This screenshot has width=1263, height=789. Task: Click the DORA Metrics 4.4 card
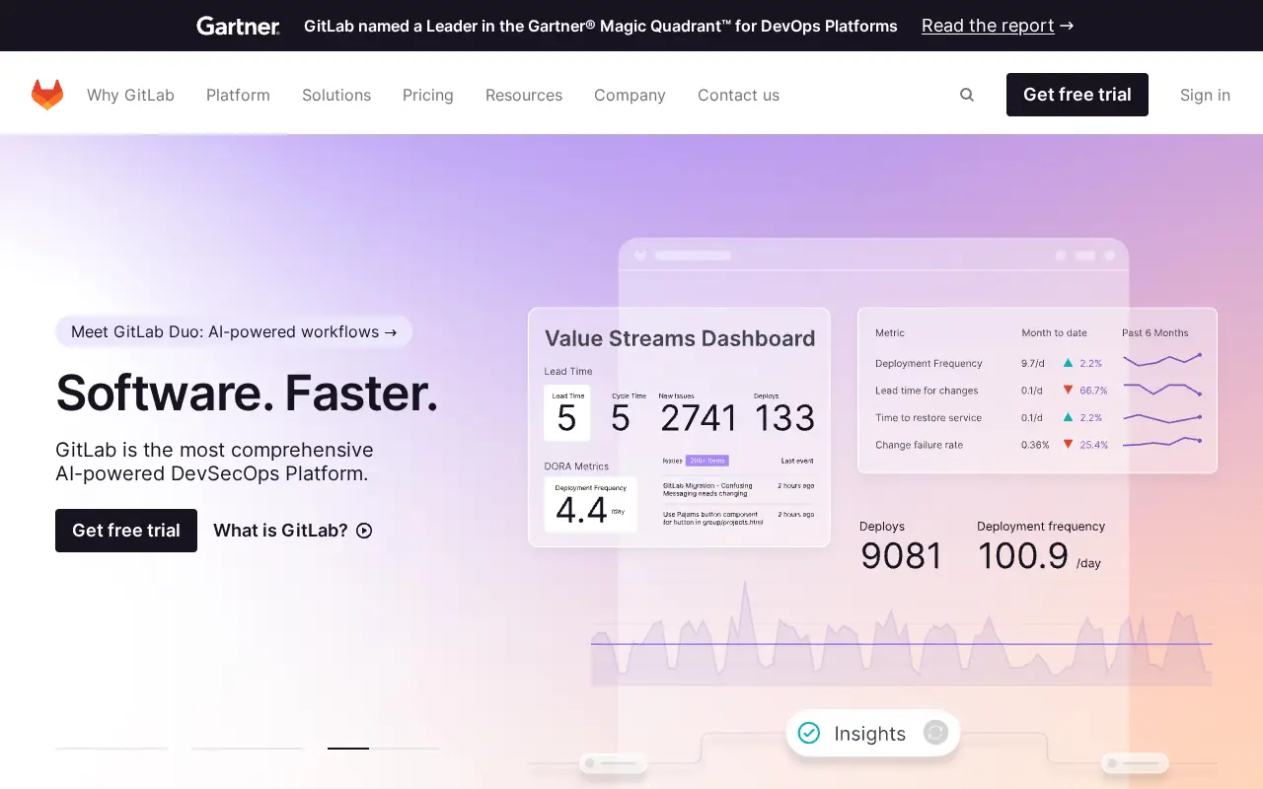pos(590,504)
